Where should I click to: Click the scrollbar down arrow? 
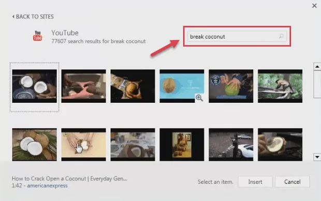pyautogui.click(x=317, y=157)
